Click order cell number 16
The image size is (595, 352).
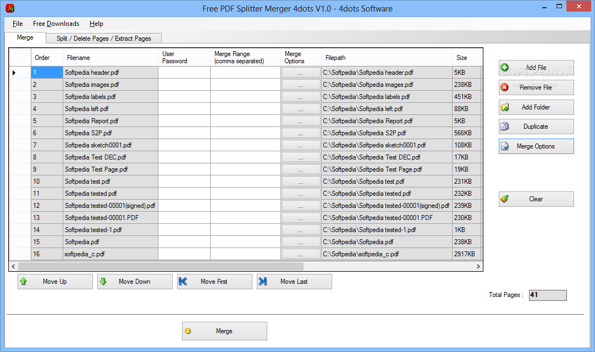47,254
